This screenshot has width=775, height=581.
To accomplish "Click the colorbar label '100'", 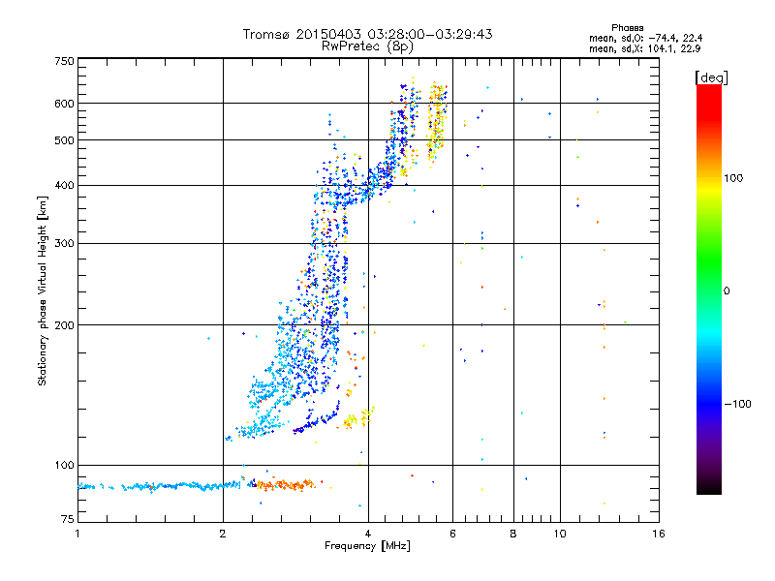I will 733,178.
